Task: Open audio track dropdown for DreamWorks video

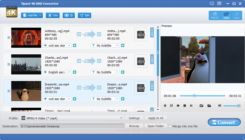Action: 69,99
